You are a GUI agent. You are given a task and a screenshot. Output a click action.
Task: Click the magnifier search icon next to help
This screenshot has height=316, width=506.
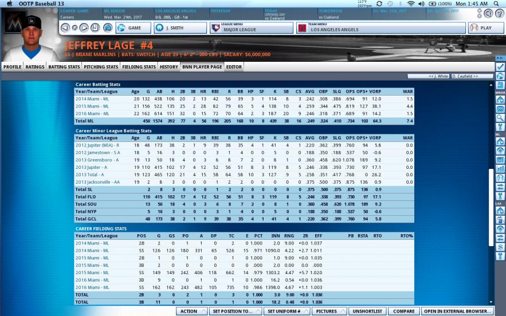pyautogui.click(x=488, y=13)
